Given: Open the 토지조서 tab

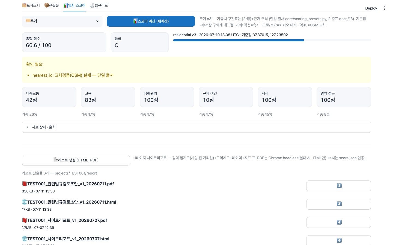Looking at the screenshot, I should tap(31, 5).
